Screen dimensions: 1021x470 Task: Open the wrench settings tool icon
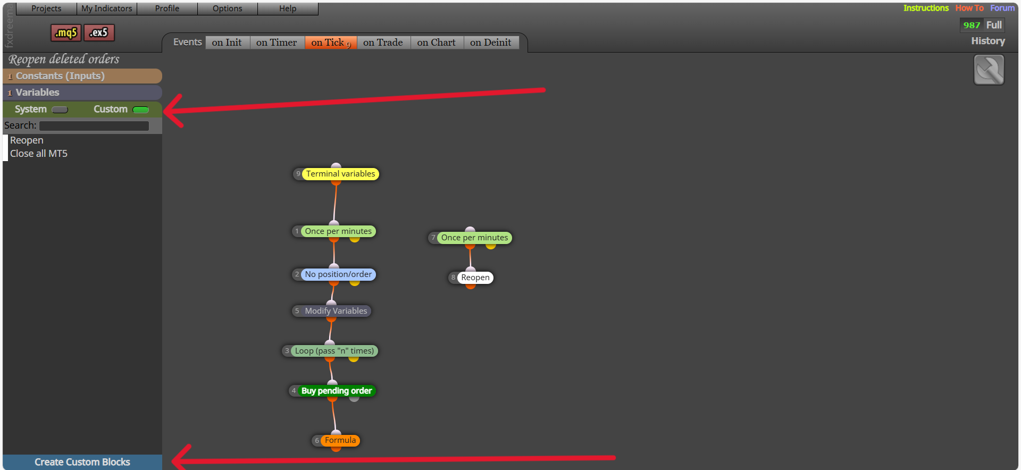(989, 70)
